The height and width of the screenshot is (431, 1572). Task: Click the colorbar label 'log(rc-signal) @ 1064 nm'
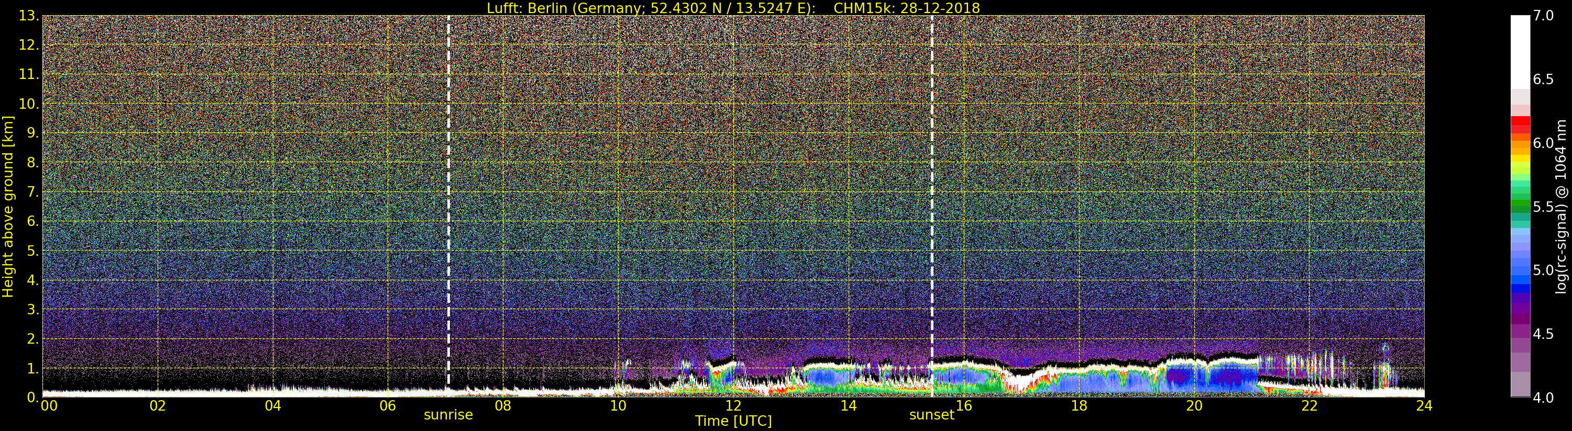pos(1562,207)
